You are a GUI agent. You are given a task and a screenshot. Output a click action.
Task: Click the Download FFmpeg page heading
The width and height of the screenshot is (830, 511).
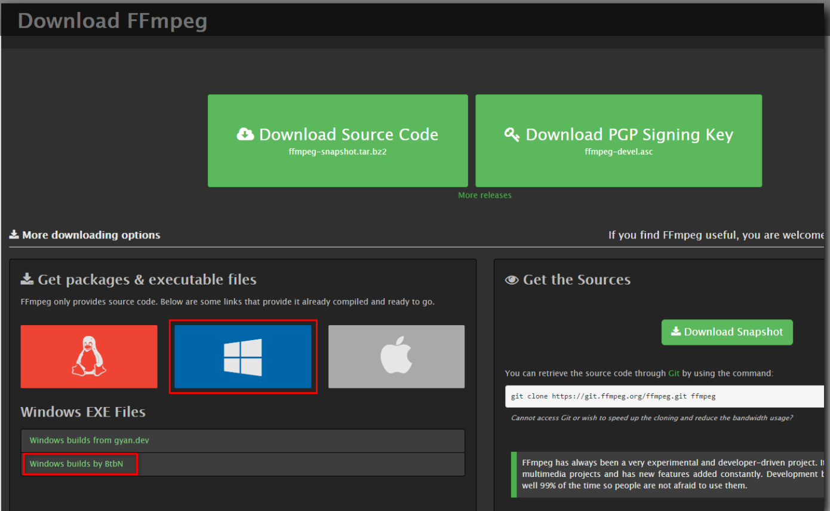tap(113, 21)
